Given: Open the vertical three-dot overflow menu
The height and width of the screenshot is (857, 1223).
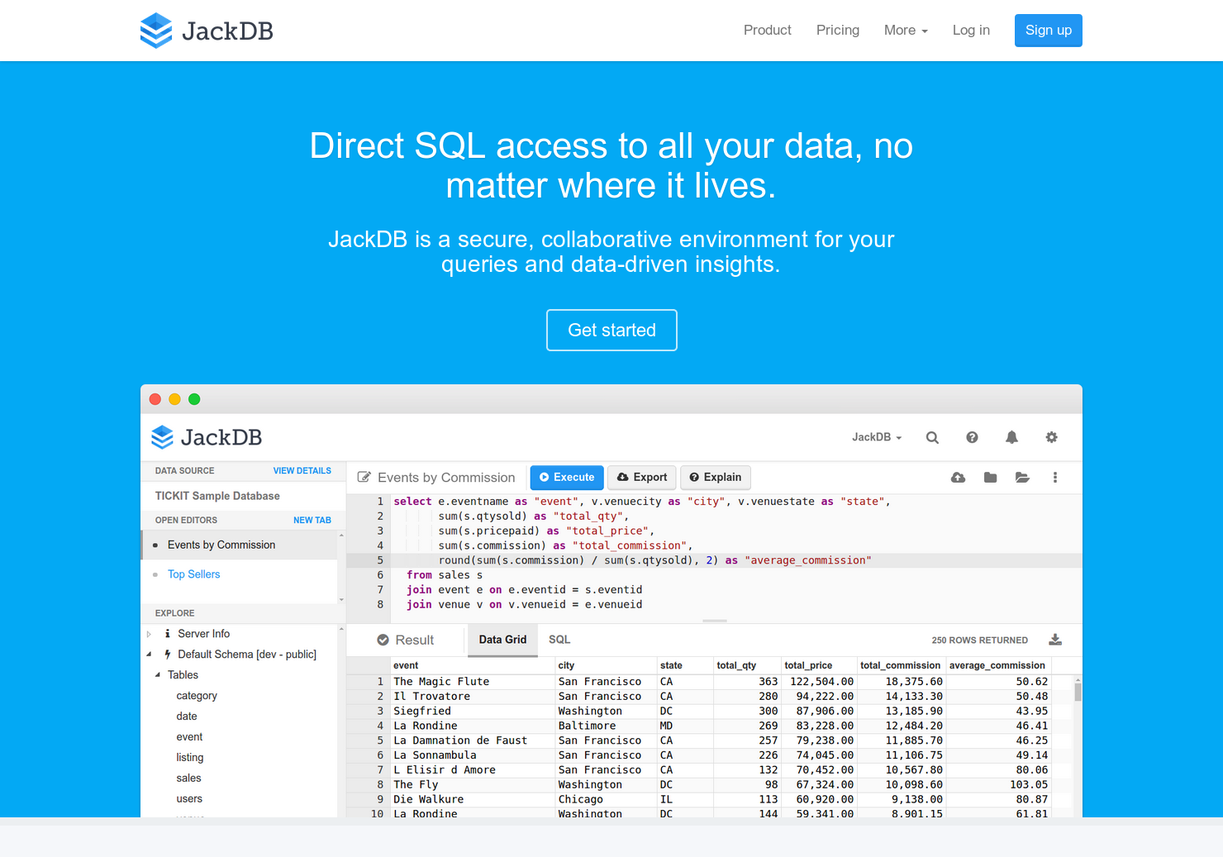Looking at the screenshot, I should [1054, 477].
